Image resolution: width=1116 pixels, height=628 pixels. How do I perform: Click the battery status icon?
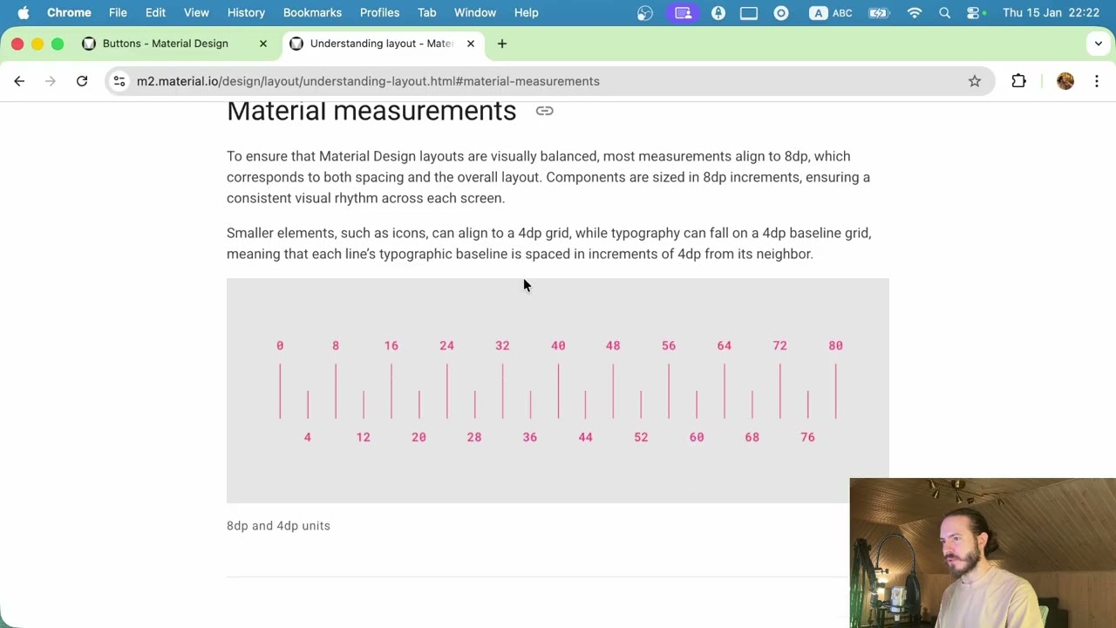pyautogui.click(x=879, y=12)
